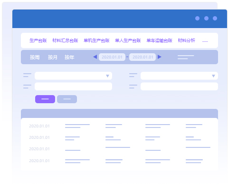Select the 单机生产台账 tab
228x185 pixels.
point(96,40)
